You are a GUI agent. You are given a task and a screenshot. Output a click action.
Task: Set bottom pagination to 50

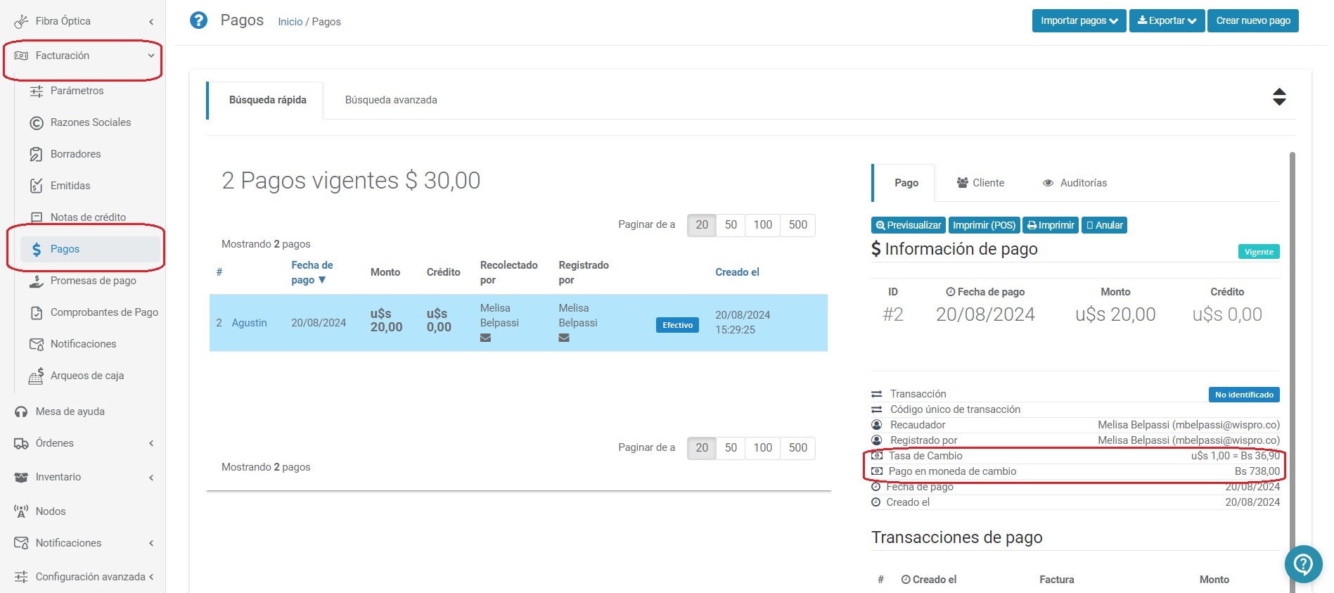coord(731,448)
